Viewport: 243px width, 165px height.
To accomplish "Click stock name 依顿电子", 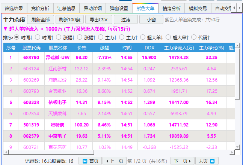I will click(x=57, y=103).
